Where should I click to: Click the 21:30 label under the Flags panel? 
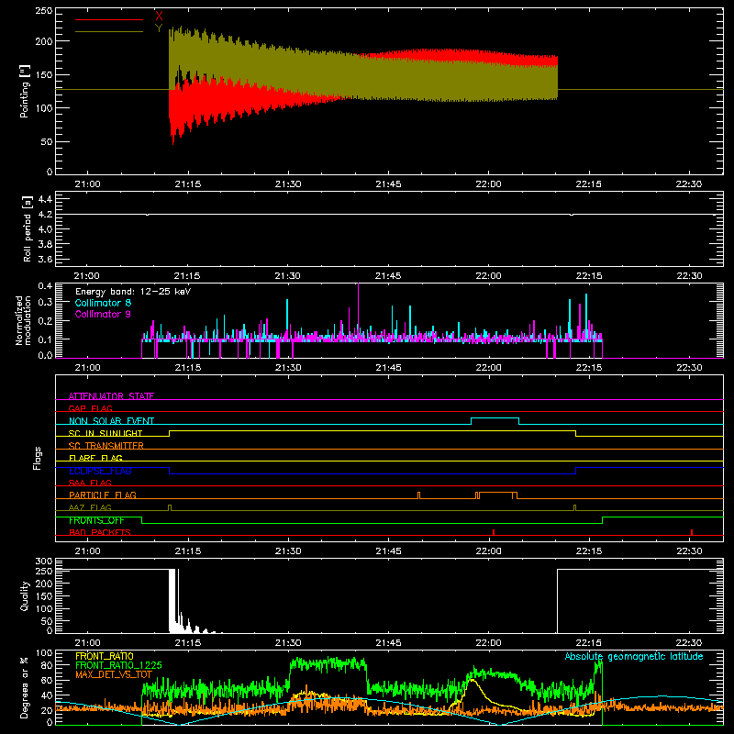pos(288,551)
